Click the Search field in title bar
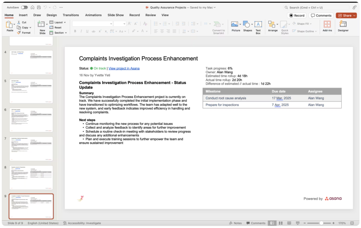The height and width of the screenshot is (228, 361). [x=316, y=7]
